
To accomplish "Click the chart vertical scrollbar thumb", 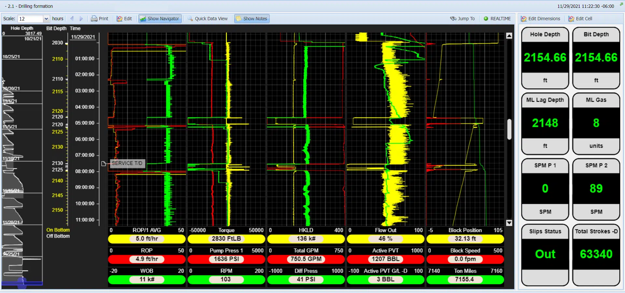I will [509, 129].
